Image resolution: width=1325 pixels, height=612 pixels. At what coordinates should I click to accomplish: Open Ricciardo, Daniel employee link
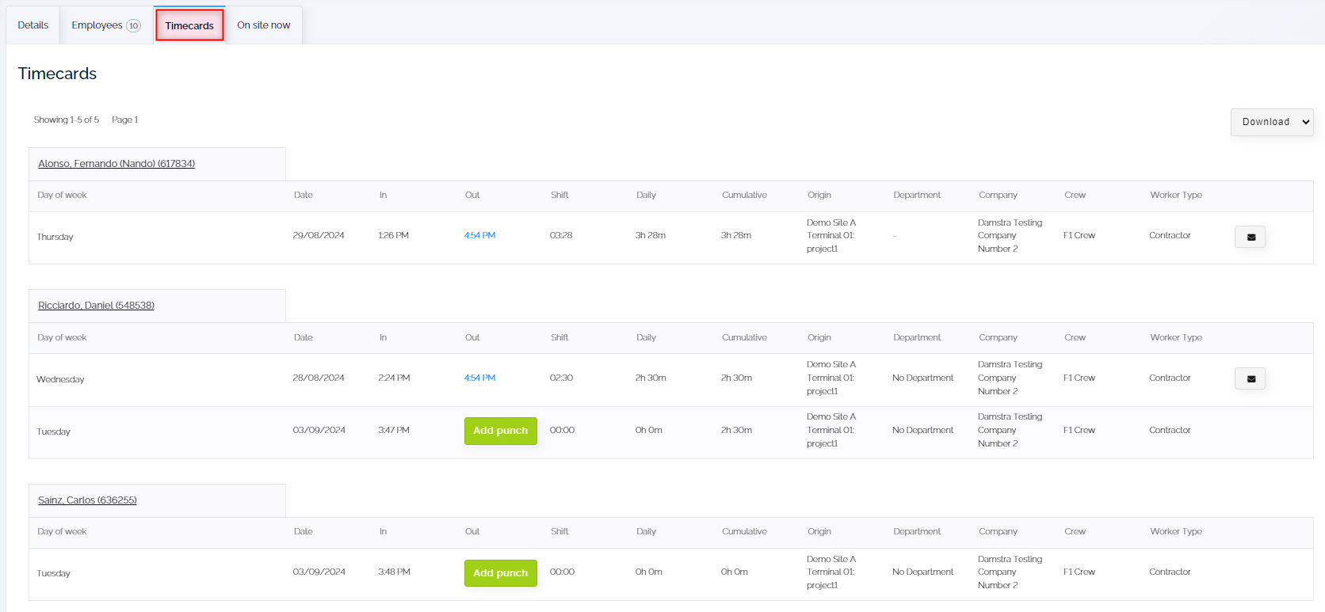tap(96, 306)
